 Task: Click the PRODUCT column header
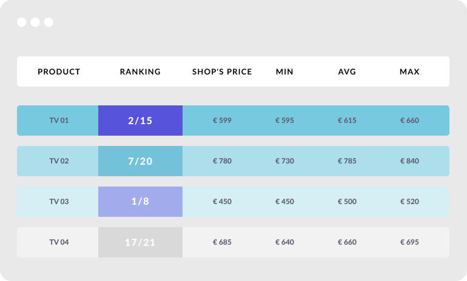pos(59,71)
